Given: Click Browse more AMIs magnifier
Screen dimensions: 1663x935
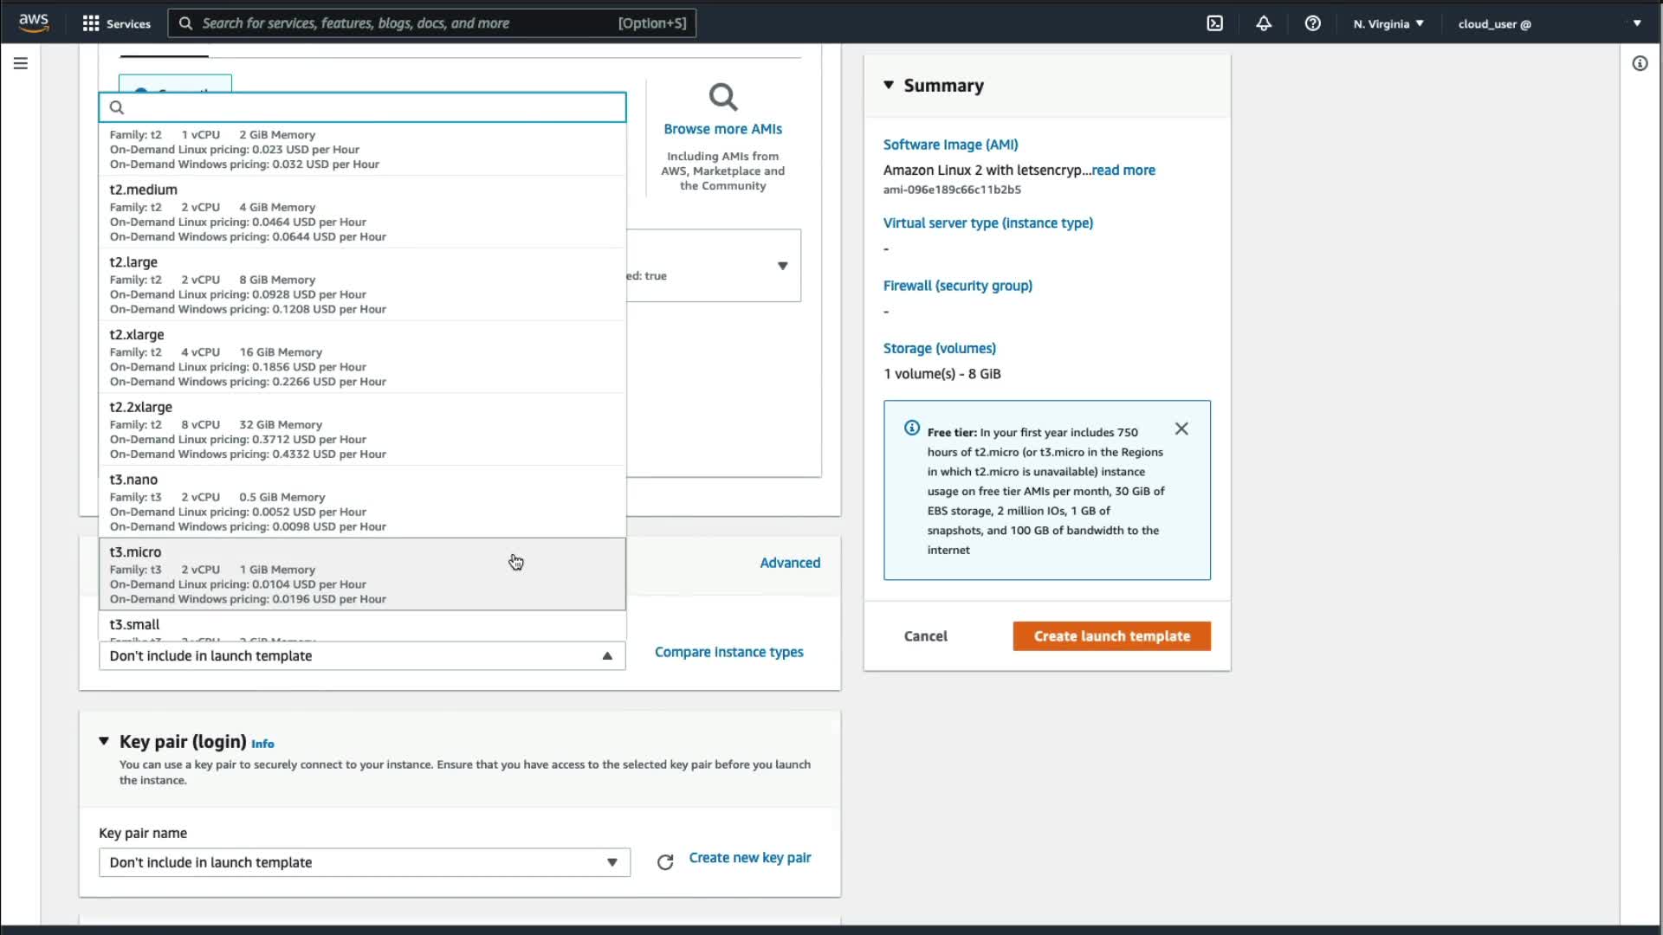Looking at the screenshot, I should [722, 98].
